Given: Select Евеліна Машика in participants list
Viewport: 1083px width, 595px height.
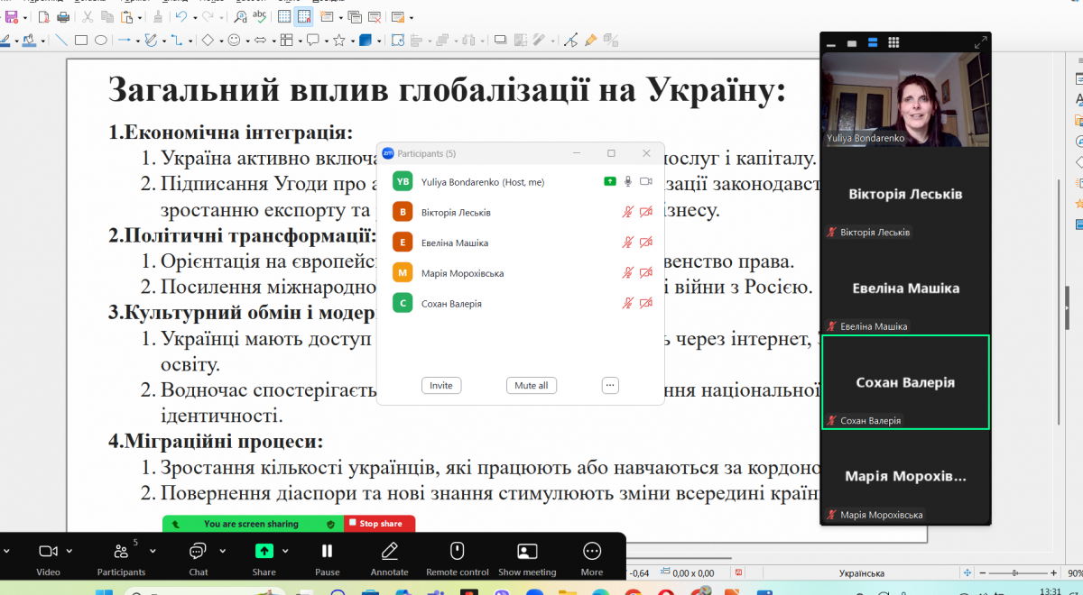Looking at the screenshot, I should 454,243.
